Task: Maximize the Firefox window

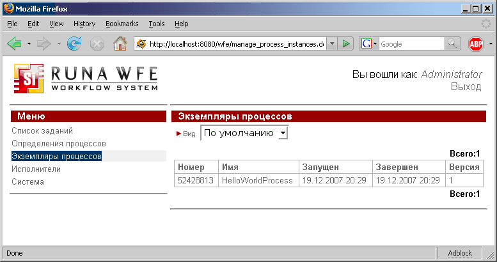Action: 476,8
